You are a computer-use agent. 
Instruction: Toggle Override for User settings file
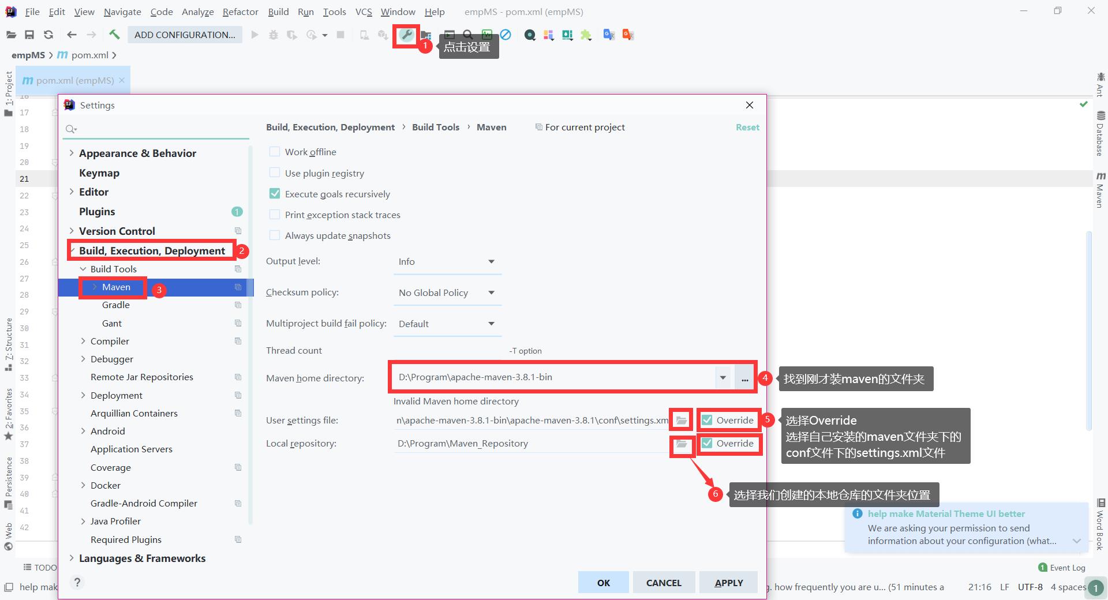click(x=707, y=420)
